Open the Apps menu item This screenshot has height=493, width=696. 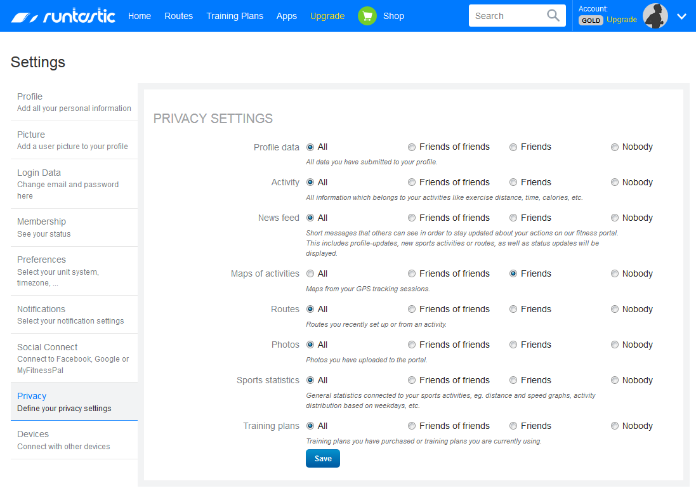(x=286, y=16)
